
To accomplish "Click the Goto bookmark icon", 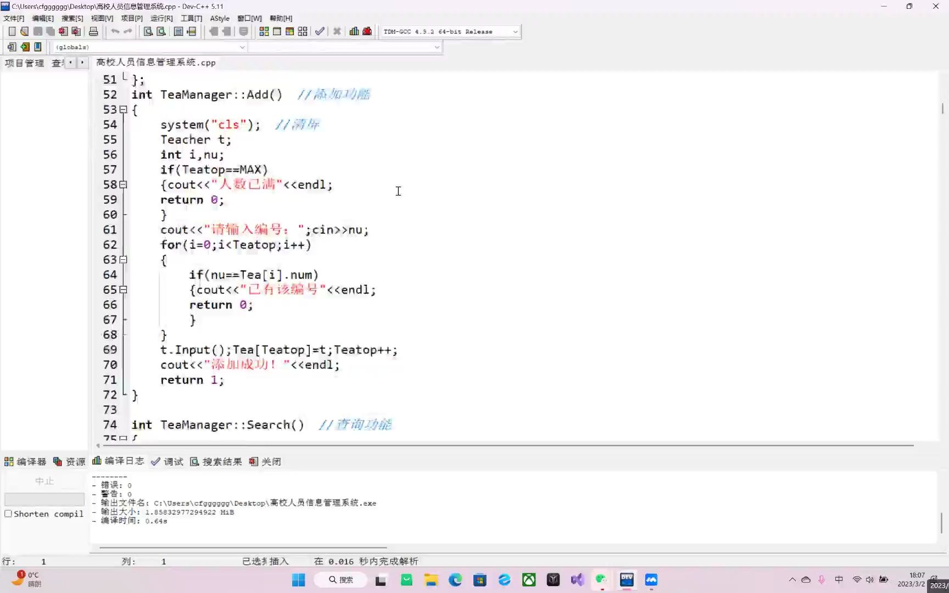I will [x=38, y=47].
